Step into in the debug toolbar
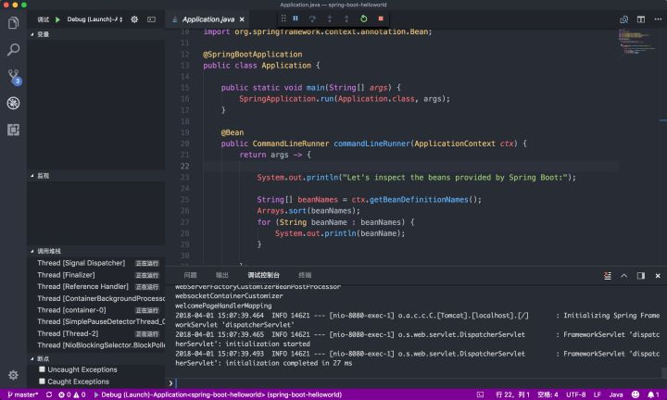Image resolution: width=667 pixels, height=400 pixels. [330, 19]
